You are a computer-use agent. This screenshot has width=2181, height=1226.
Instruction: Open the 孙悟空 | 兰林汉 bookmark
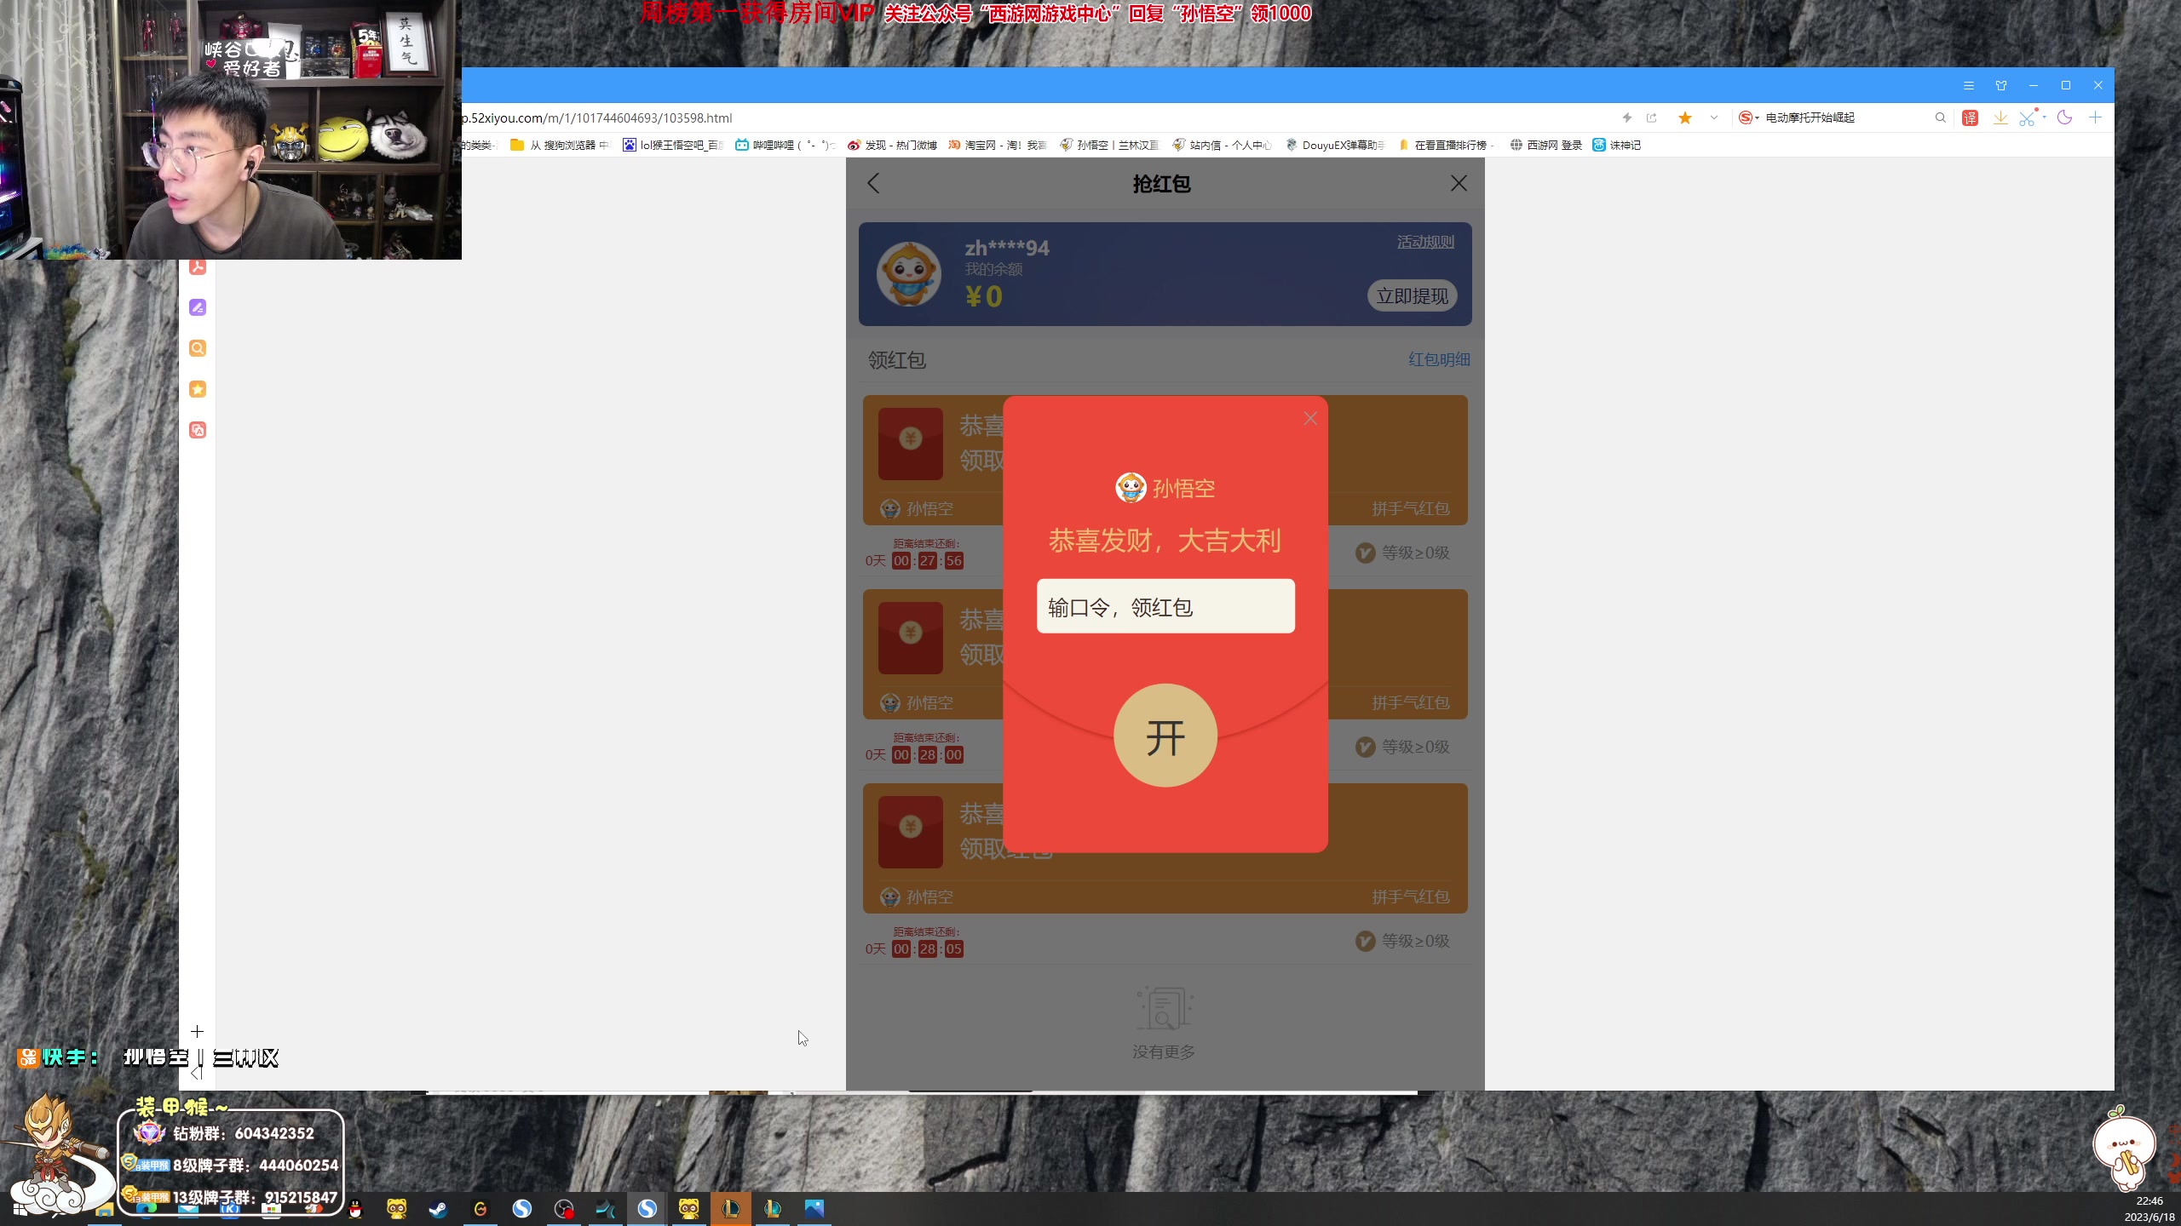click(1109, 146)
